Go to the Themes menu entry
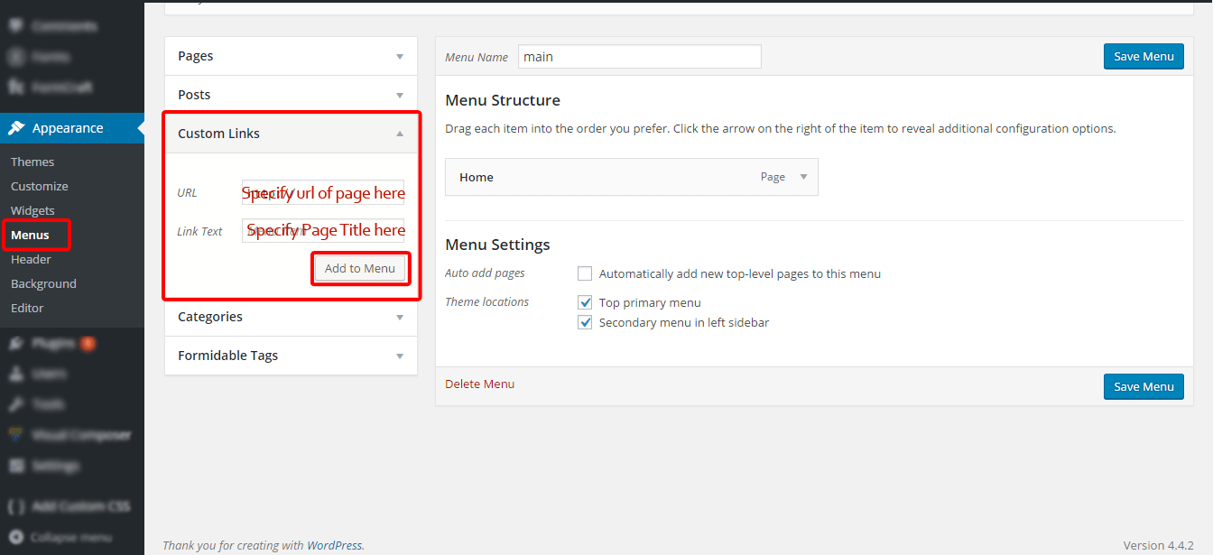This screenshot has width=1213, height=555. click(32, 161)
